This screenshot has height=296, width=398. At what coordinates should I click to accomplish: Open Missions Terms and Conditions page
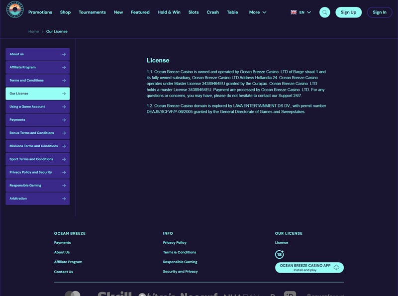pos(38,146)
